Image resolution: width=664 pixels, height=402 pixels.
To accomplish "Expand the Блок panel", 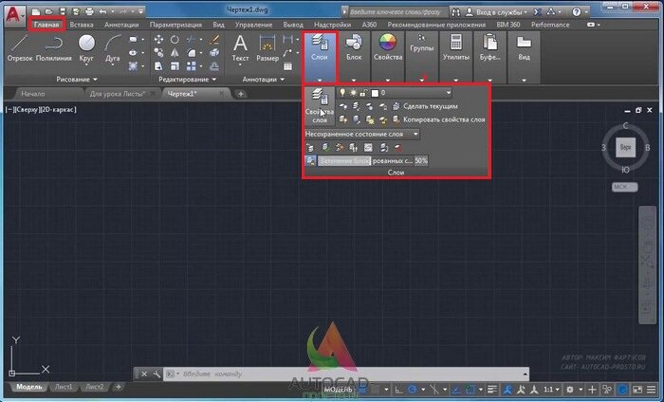I will (354, 80).
